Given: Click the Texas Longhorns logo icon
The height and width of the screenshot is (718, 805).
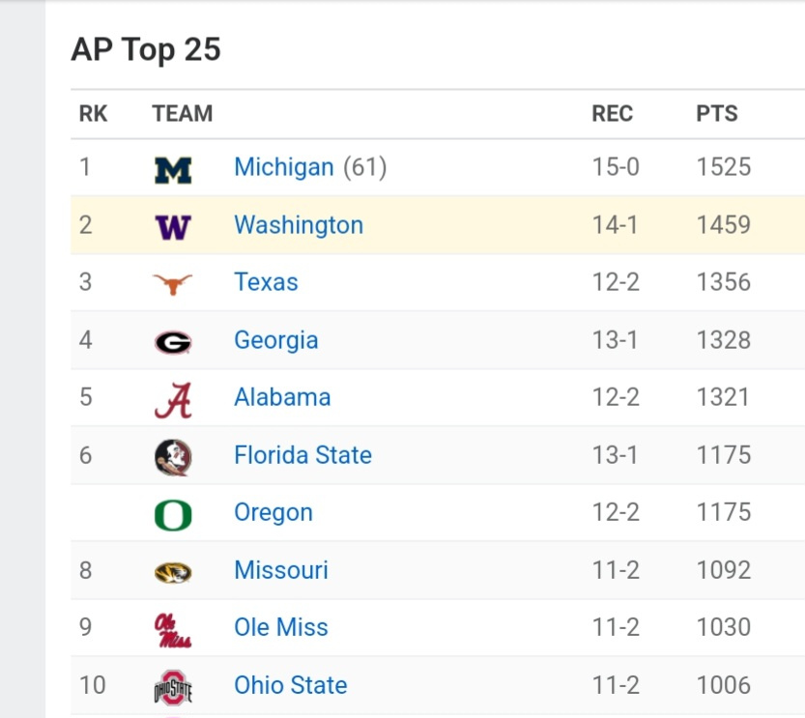Looking at the screenshot, I should click(x=173, y=283).
